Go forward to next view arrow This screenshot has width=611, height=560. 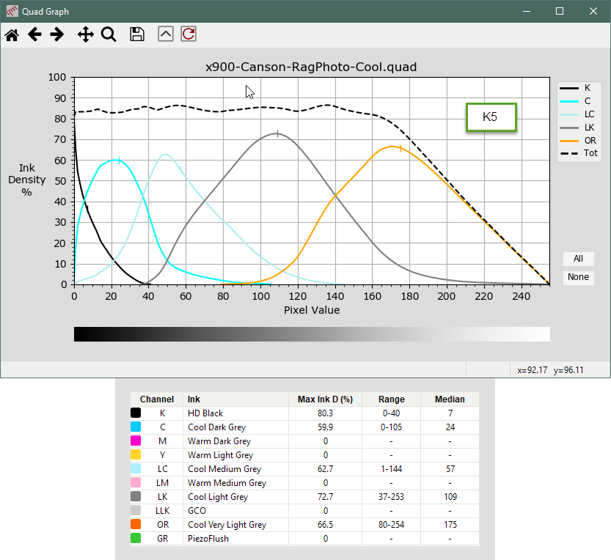57,34
